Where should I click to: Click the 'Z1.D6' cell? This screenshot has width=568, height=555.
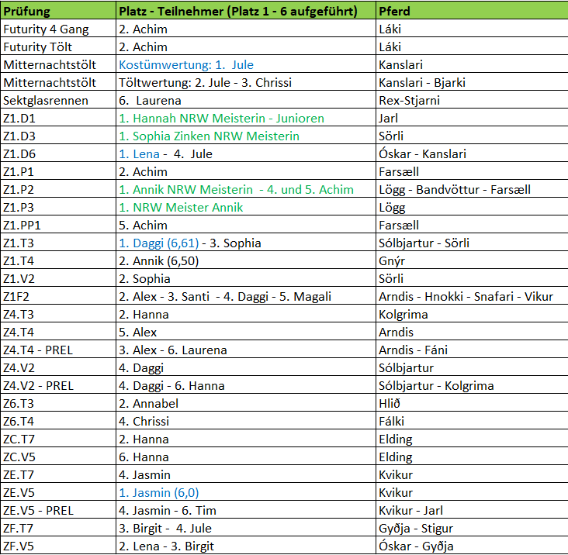pos(58,153)
